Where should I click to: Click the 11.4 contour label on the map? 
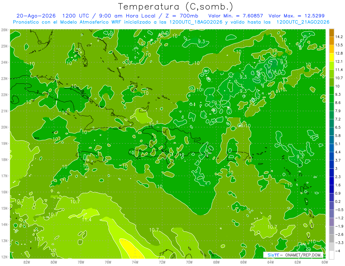point(87,220)
